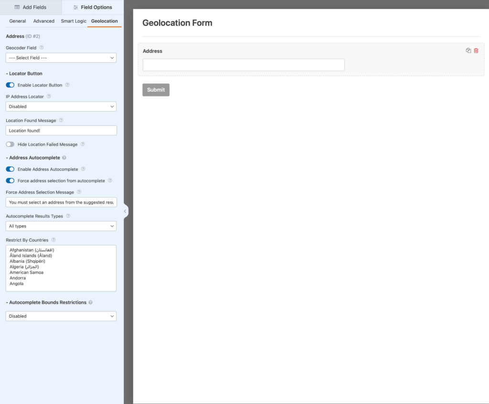Open help tooltip for Hide Location Failed Message

[x=83, y=144]
